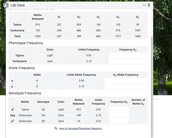
Task: Click initial allele frequency 0.10
Action: [x=81, y=86]
